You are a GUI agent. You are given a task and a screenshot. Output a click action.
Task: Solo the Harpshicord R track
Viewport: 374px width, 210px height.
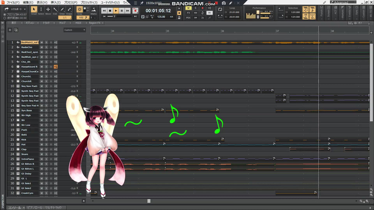click(x=46, y=66)
